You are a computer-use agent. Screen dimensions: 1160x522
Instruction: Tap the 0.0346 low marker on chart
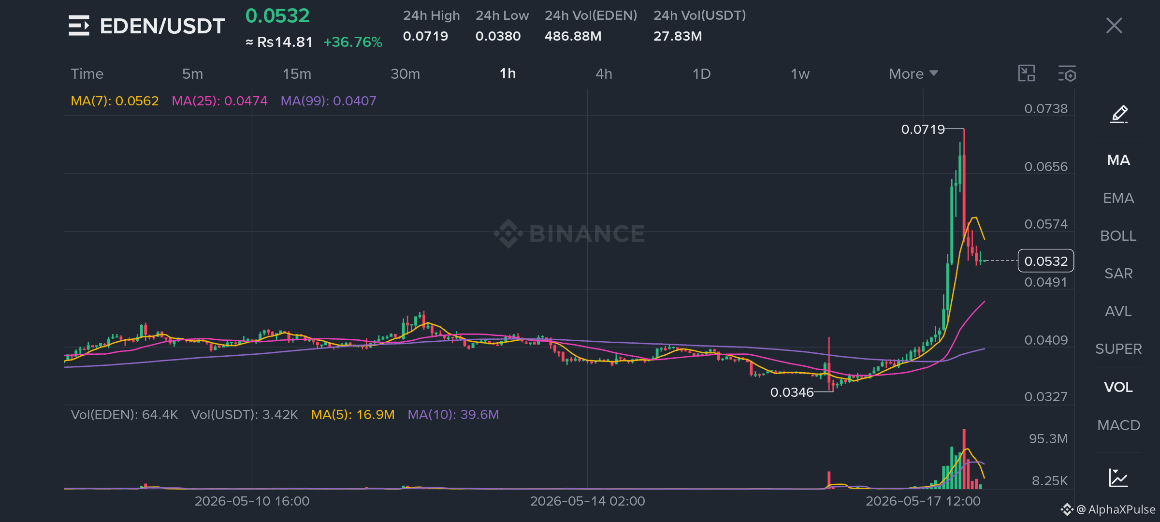pyautogui.click(x=792, y=392)
